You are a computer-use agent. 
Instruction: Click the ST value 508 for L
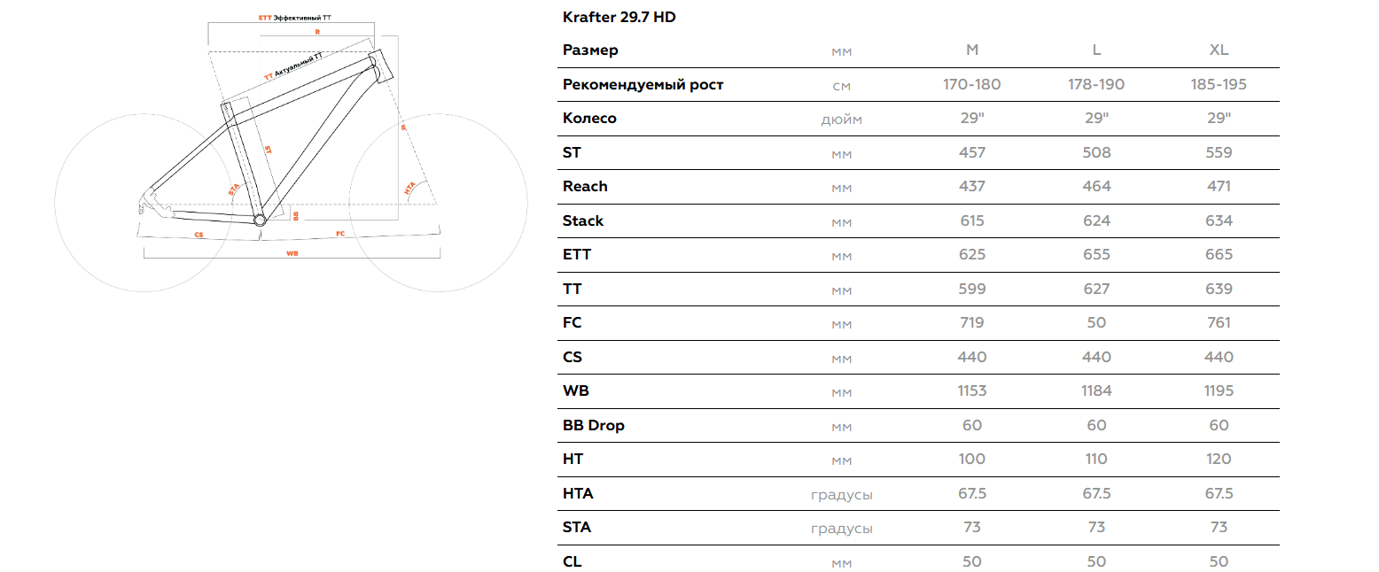1096,152
